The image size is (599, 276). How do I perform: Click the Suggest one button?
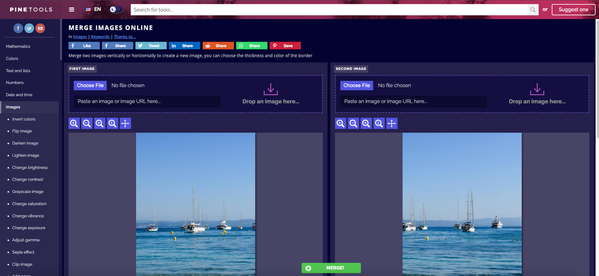(573, 9)
